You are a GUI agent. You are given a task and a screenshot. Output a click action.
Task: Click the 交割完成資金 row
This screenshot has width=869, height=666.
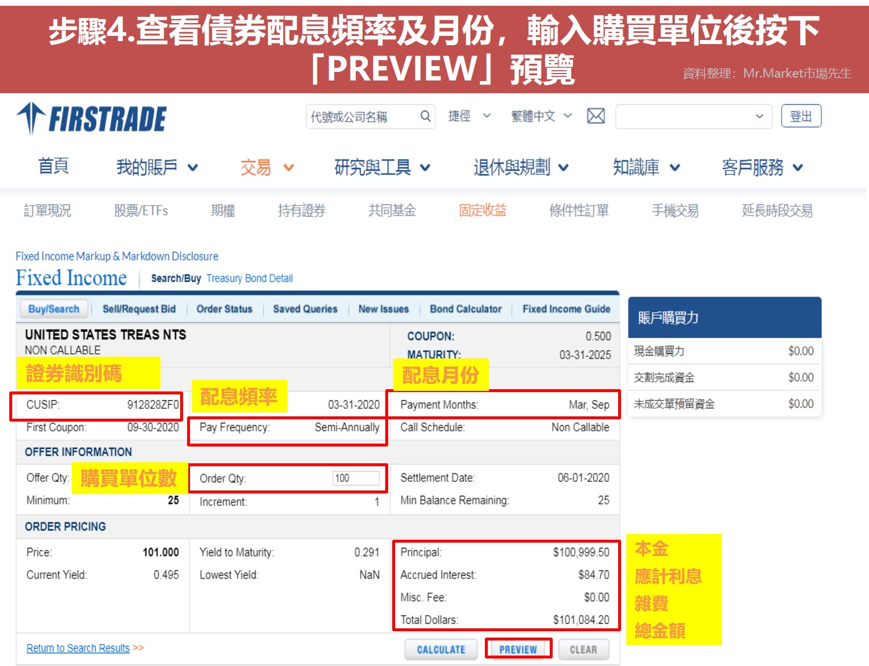[724, 378]
